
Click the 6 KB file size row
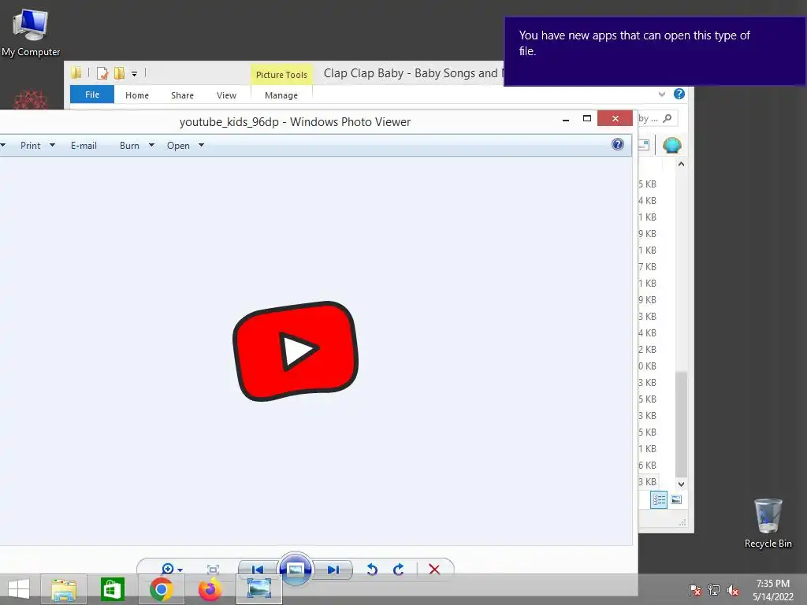point(648,465)
